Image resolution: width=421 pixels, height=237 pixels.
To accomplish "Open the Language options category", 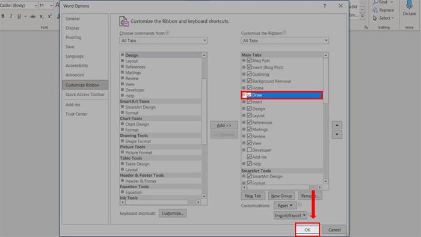I will 75,56.
